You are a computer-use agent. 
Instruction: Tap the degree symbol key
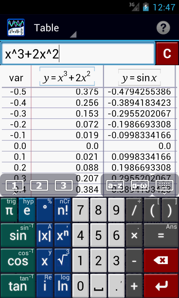tap(45, 210)
